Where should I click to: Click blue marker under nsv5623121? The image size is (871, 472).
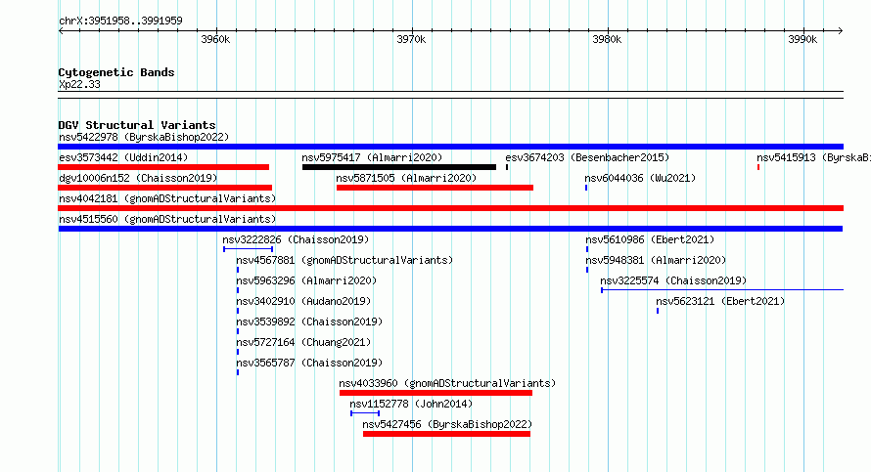pyautogui.click(x=658, y=311)
